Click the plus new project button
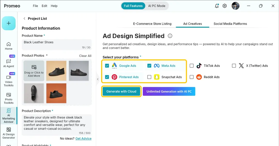 9,23
